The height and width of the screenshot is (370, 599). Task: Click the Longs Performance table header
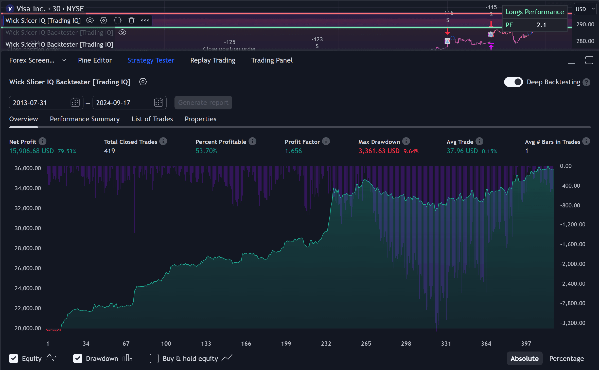tap(535, 12)
